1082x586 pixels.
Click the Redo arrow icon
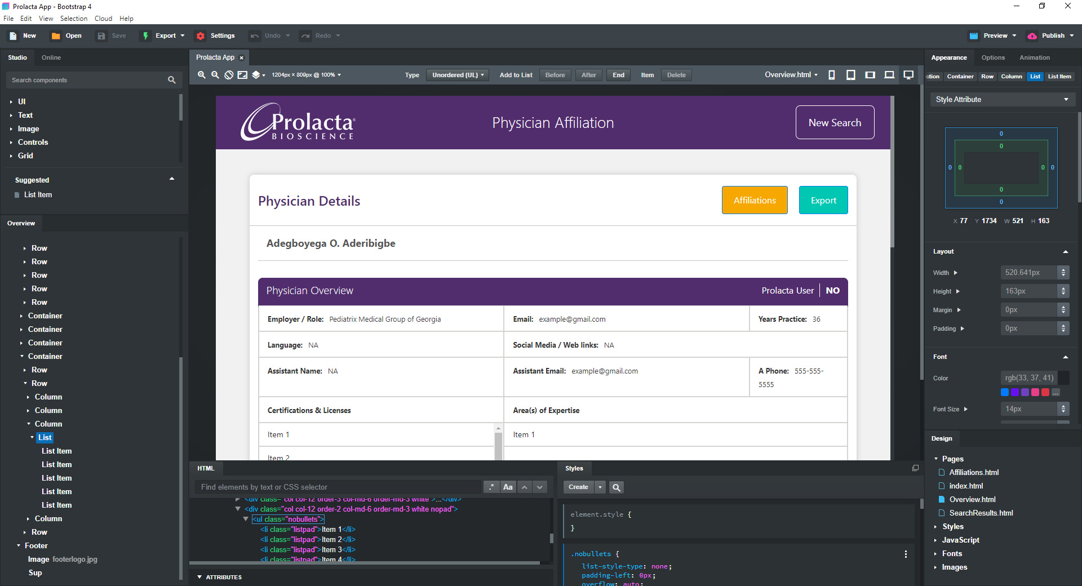click(x=305, y=35)
